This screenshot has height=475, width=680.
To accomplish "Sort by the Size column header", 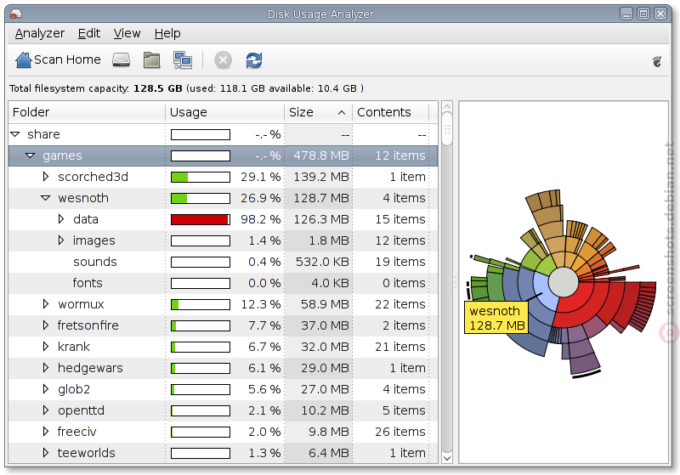I will click(x=318, y=113).
